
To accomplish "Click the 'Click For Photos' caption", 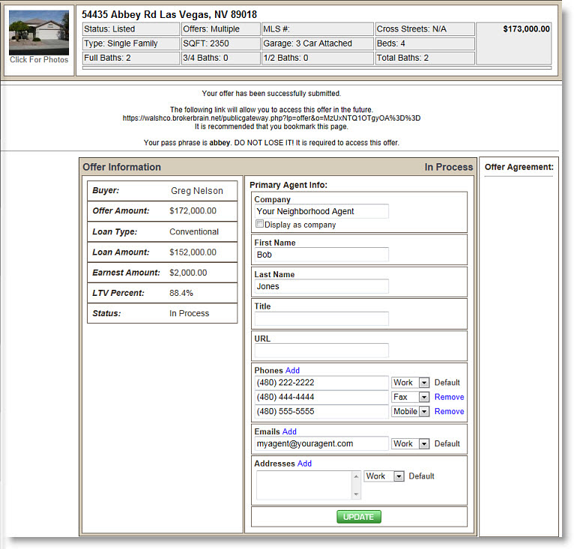I will coord(39,60).
